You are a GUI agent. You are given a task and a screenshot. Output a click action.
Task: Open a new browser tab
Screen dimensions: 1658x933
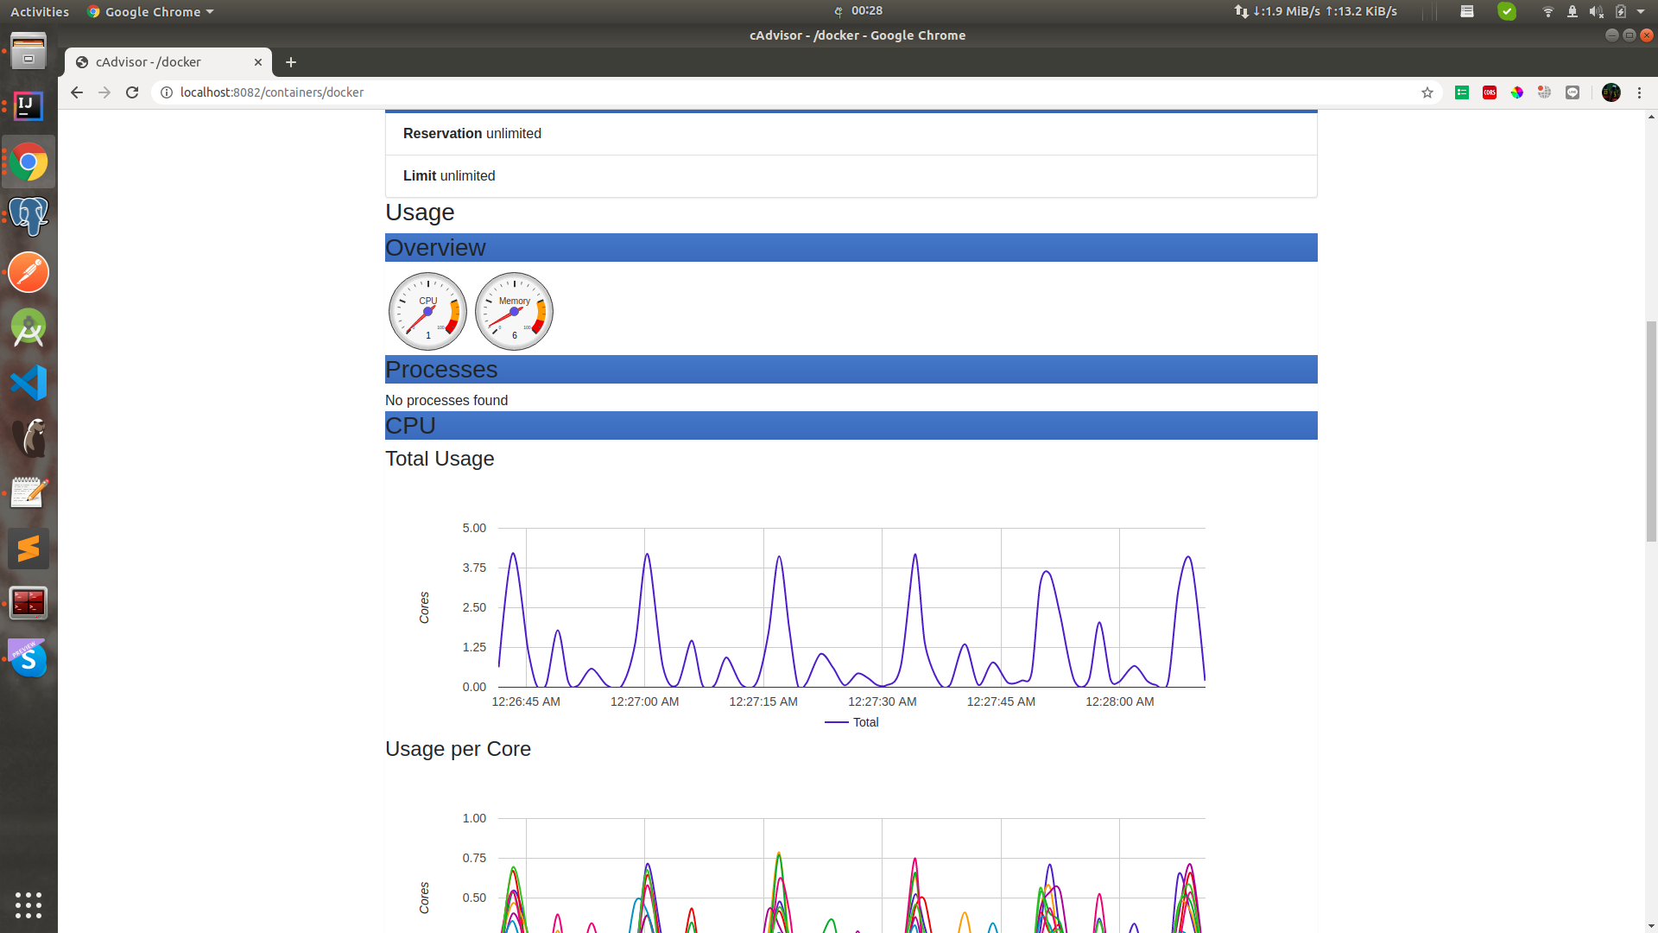tap(291, 62)
